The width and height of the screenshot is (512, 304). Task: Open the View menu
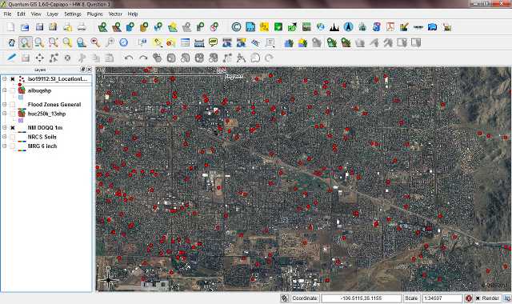coord(36,14)
